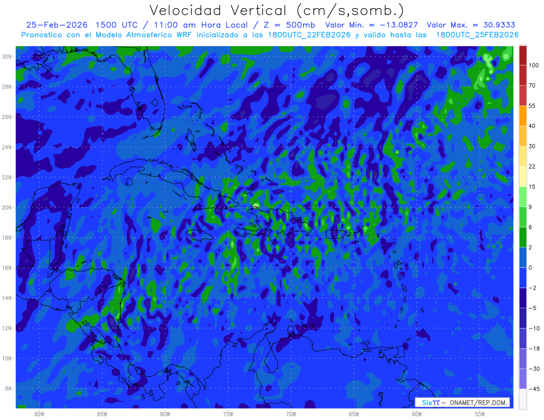Click the light green swatch between 9 and 15
Screen dimensions: 544x420
click(523, 197)
